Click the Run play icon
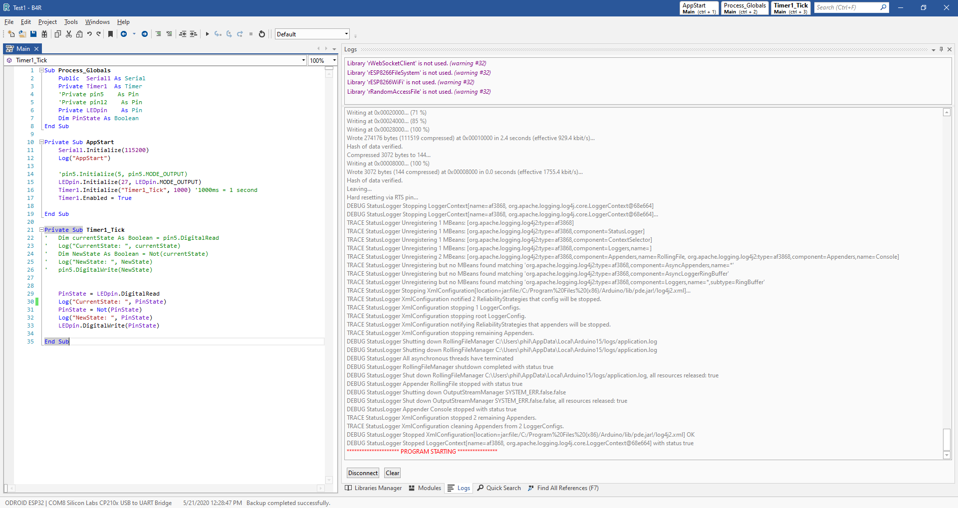This screenshot has height=508, width=958. coord(207,34)
